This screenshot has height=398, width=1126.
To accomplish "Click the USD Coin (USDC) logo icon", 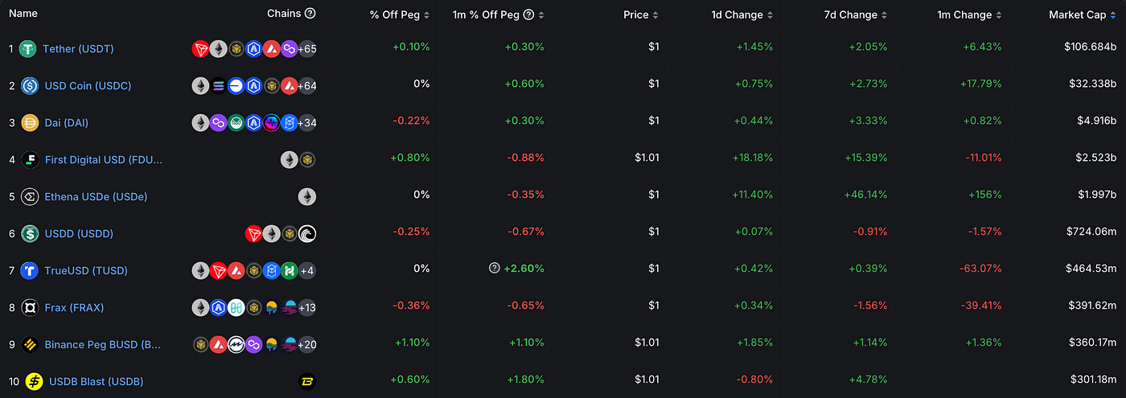I will coord(30,86).
